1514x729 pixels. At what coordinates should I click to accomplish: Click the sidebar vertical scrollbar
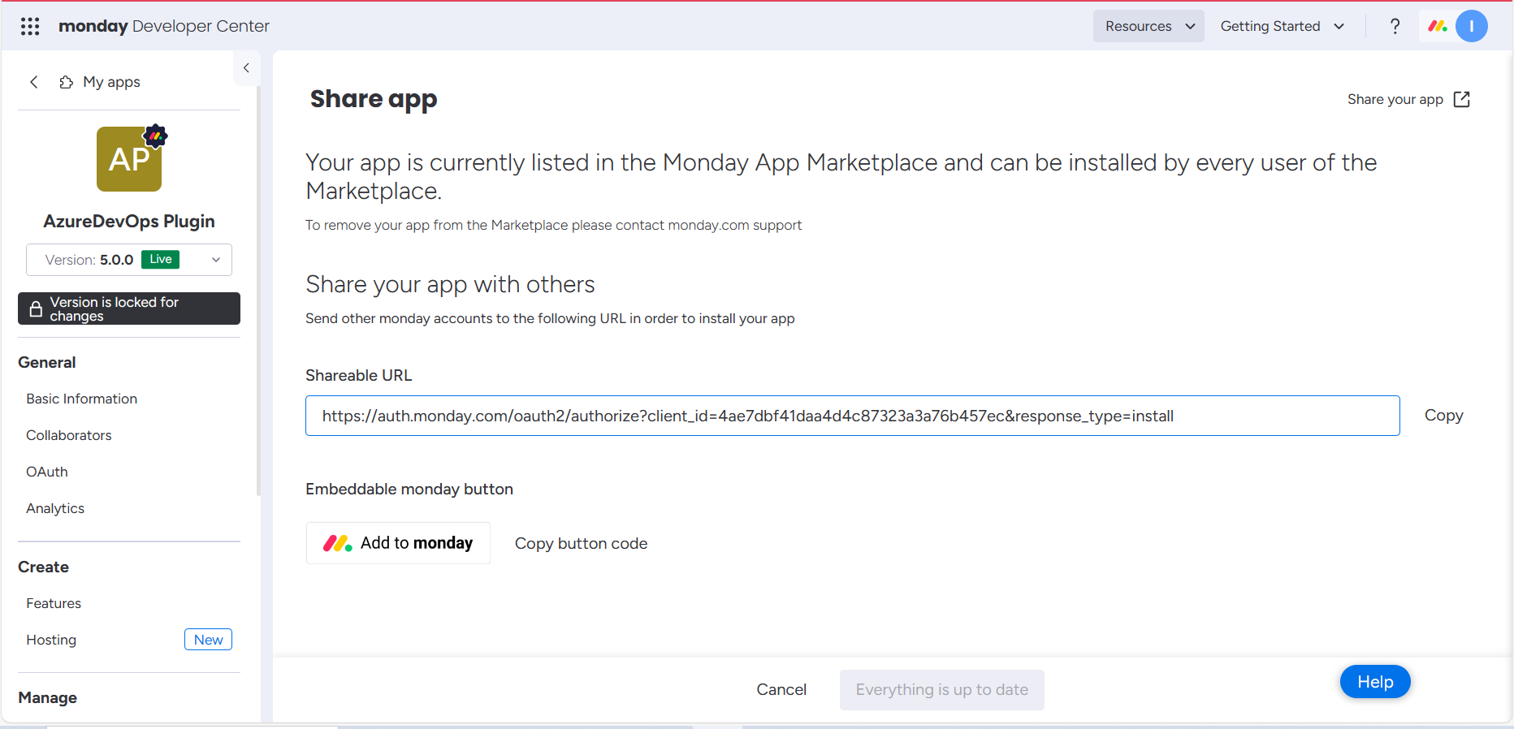pos(258,291)
